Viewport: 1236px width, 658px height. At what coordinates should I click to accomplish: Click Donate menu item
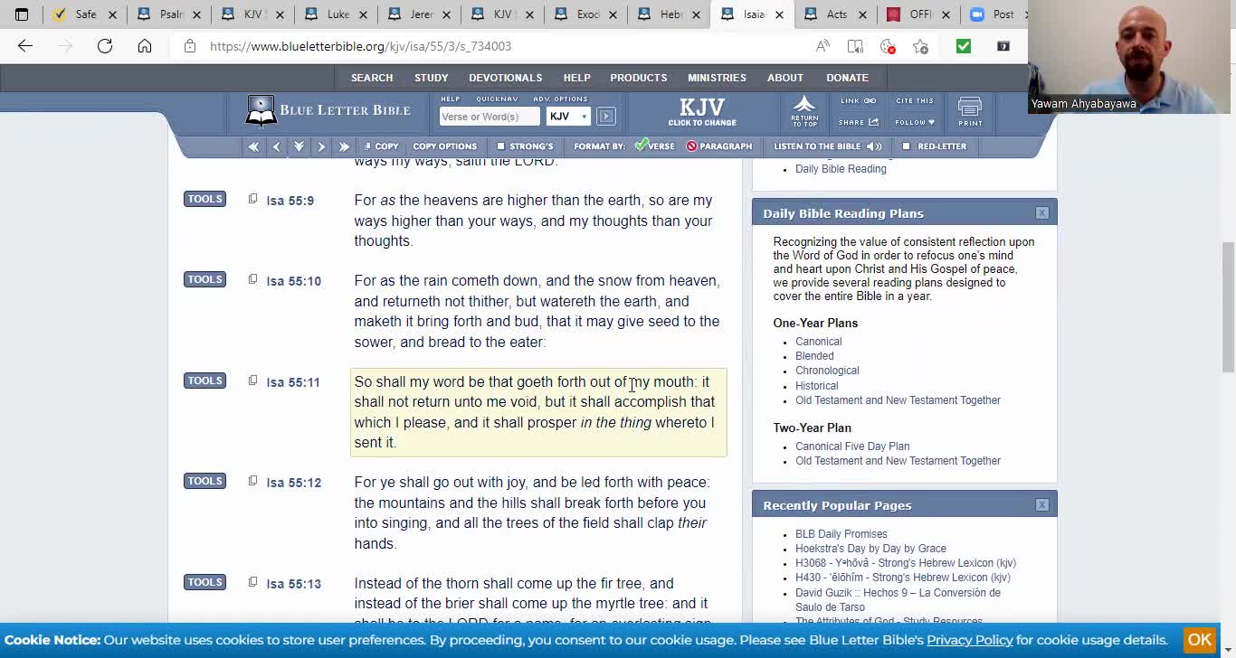click(847, 78)
